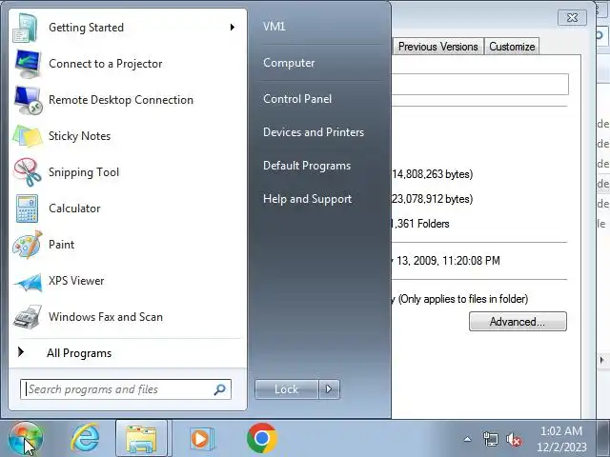
Task: Click '(Only applies to files in folder)' text
Action: coord(463,299)
